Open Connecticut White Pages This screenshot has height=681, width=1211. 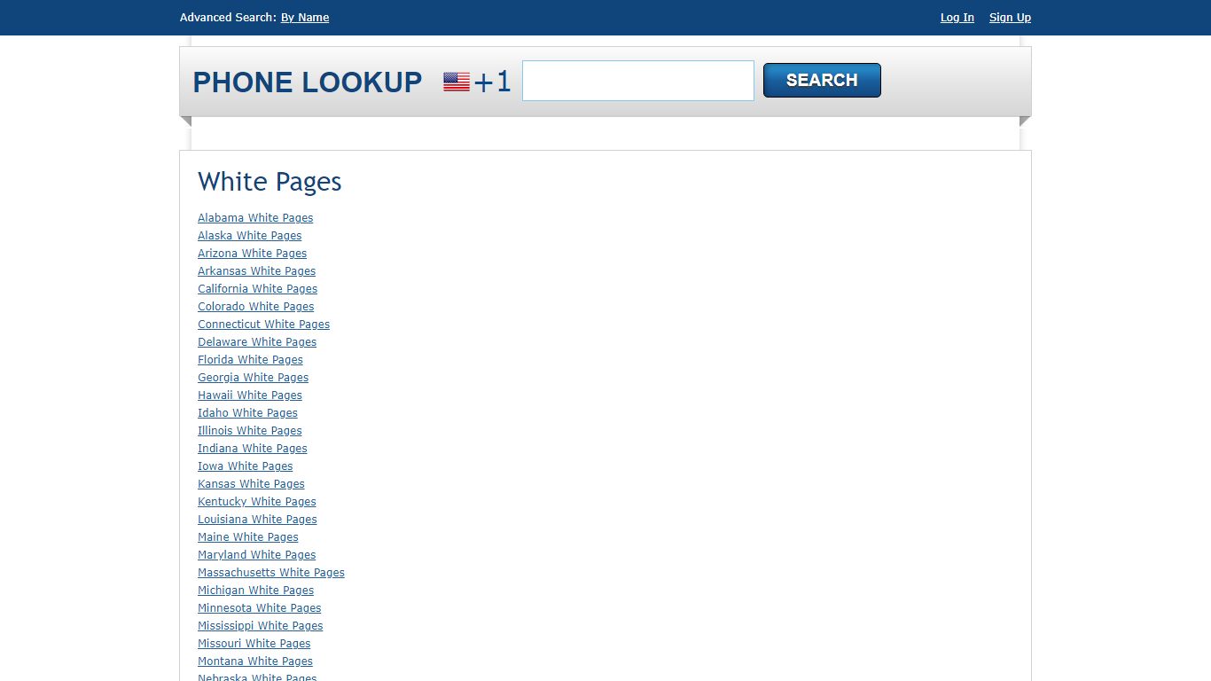pyautogui.click(x=263, y=325)
